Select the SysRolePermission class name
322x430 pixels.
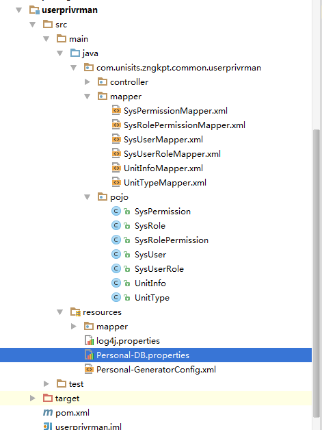(172, 240)
